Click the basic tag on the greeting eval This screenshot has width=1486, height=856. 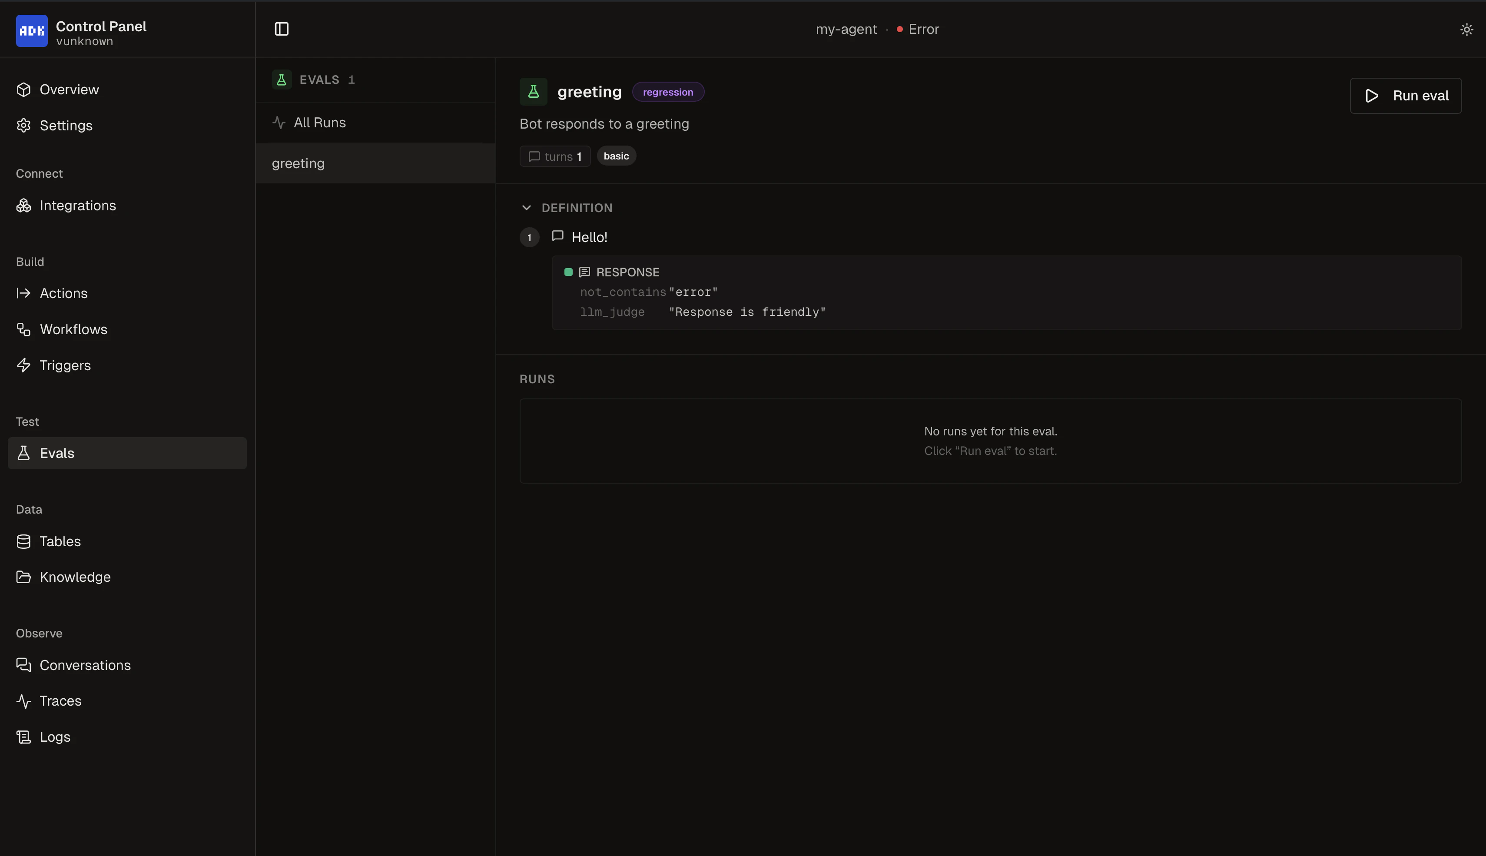pyautogui.click(x=616, y=156)
